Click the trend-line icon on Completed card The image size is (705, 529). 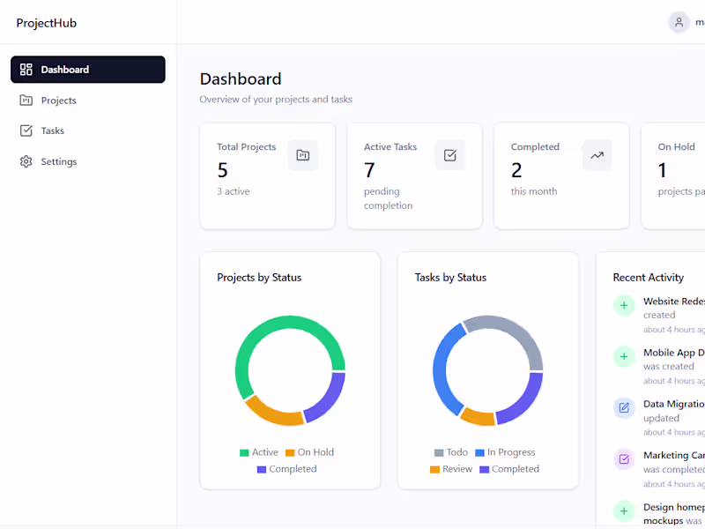[x=597, y=155]
